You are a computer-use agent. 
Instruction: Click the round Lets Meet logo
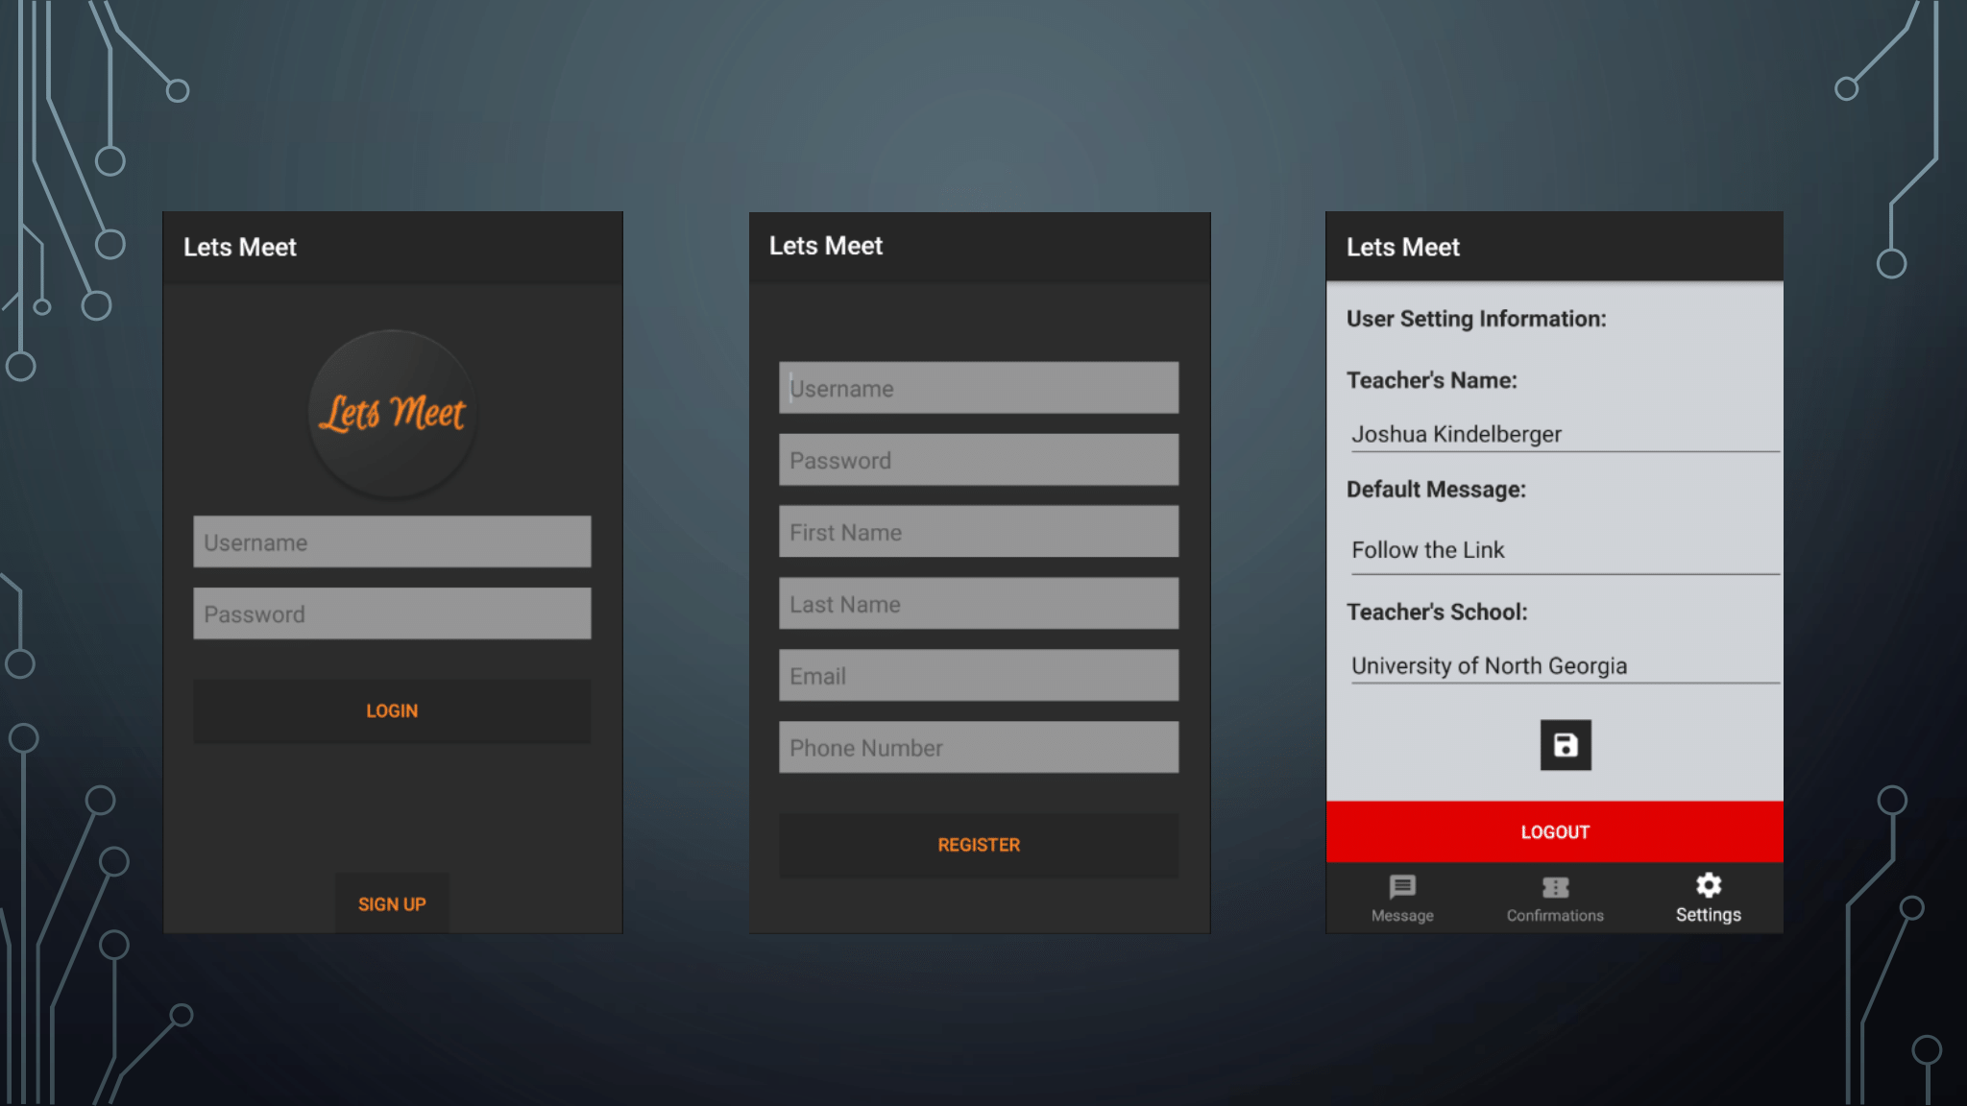pos(392,413)
